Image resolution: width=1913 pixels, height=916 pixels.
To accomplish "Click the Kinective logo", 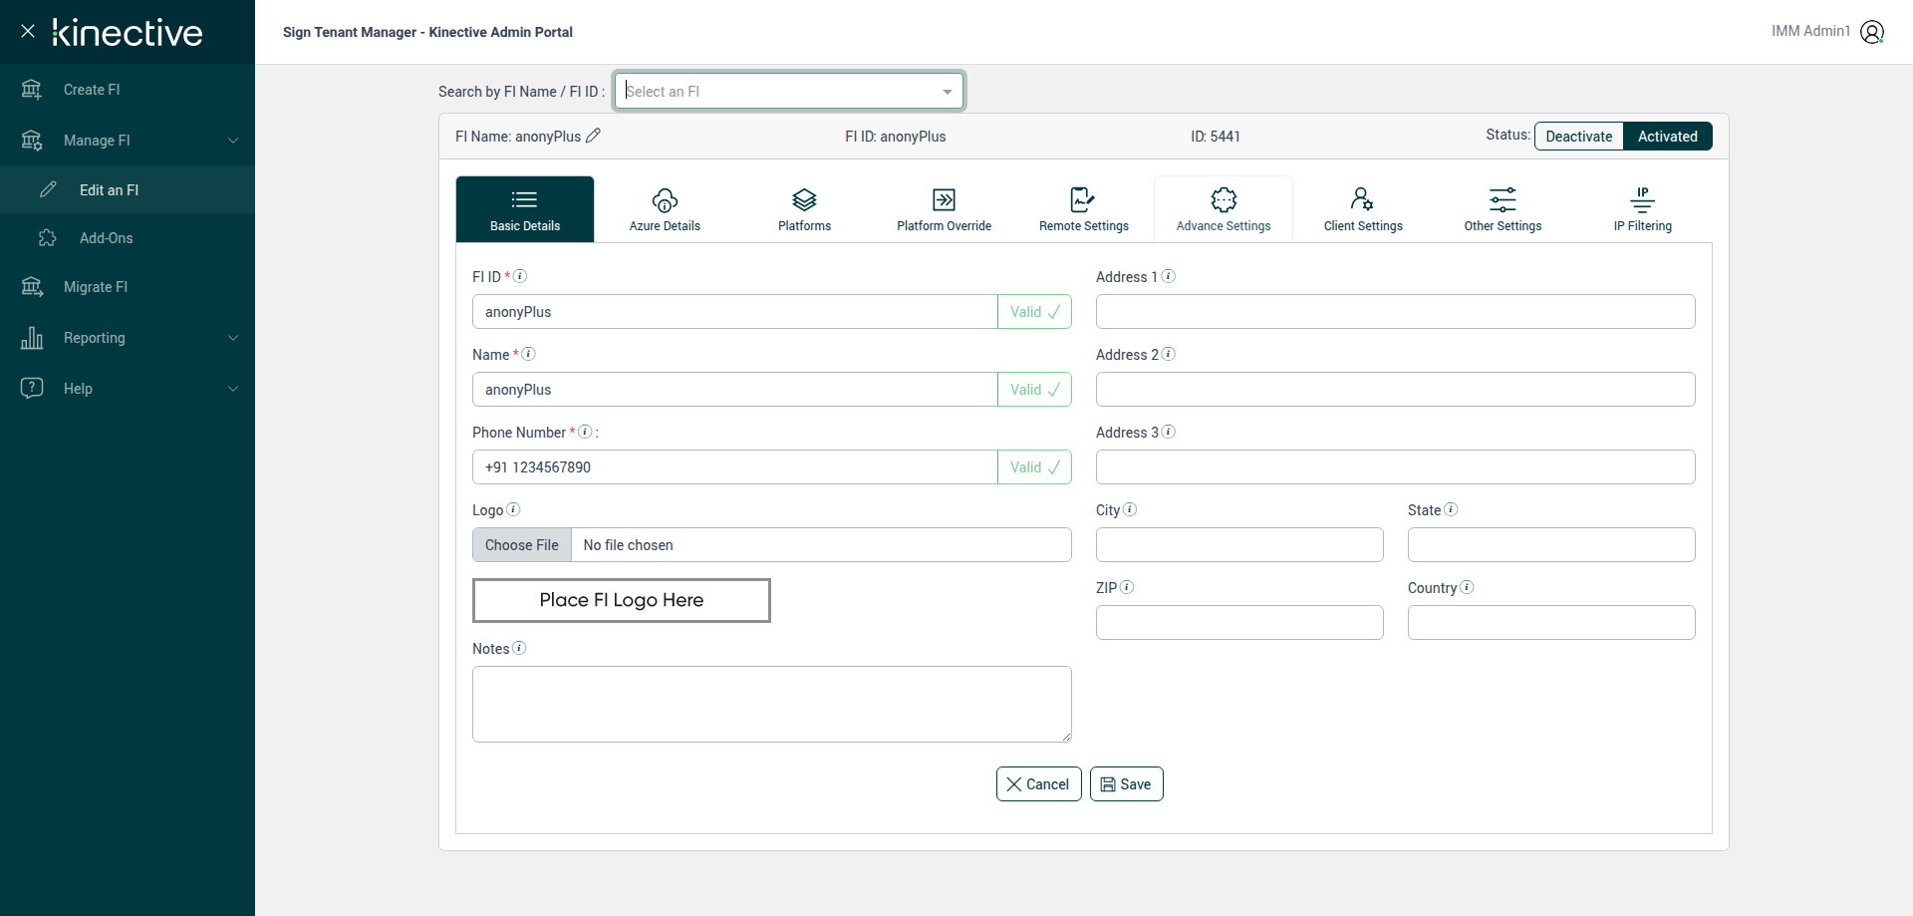I will pos(128,32).
